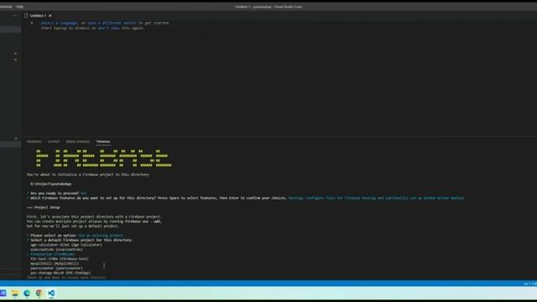Click the age-calculator project option
537x302 pixels.
point(66,245)
